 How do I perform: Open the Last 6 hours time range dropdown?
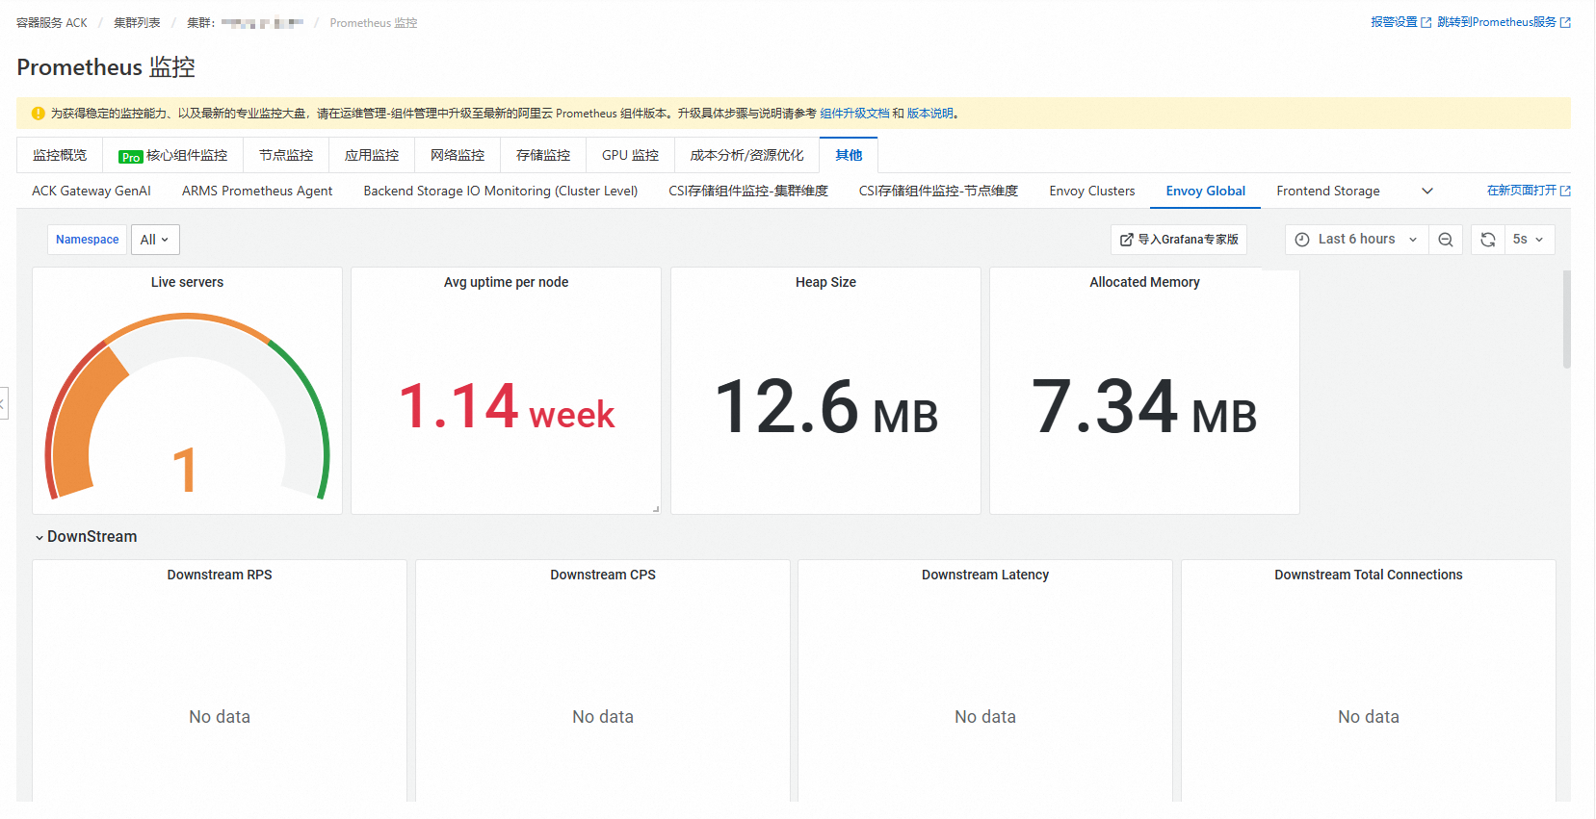tap(1357, 240)
